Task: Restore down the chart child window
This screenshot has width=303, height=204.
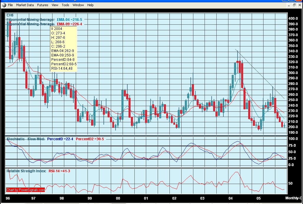Action: point(294,5)
